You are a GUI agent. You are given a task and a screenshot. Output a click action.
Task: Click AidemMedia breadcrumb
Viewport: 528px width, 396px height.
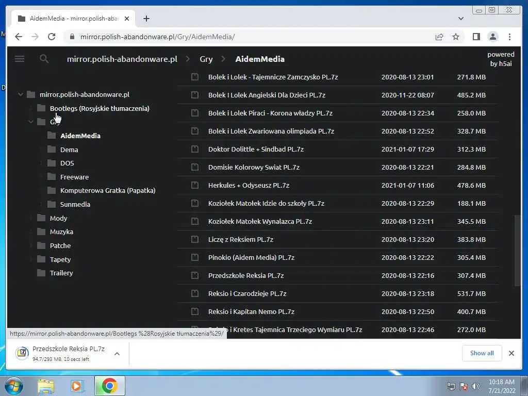pyautogui.click(x=260, y=59)
